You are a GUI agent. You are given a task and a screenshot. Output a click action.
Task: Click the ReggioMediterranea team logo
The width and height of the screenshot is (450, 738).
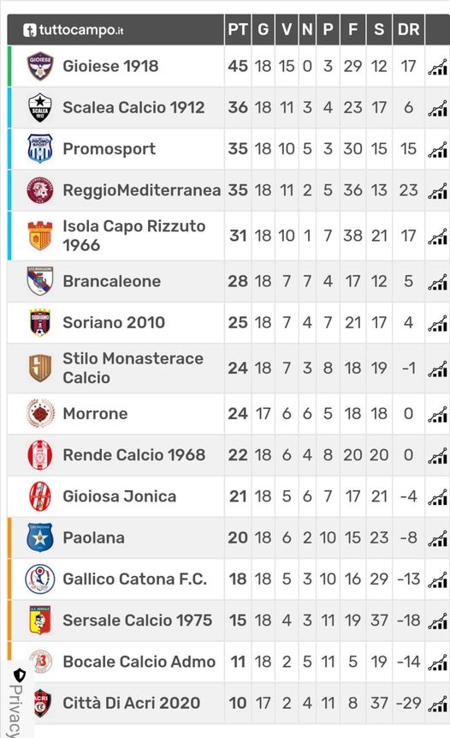pyautogui.click(x=40, y=190)
